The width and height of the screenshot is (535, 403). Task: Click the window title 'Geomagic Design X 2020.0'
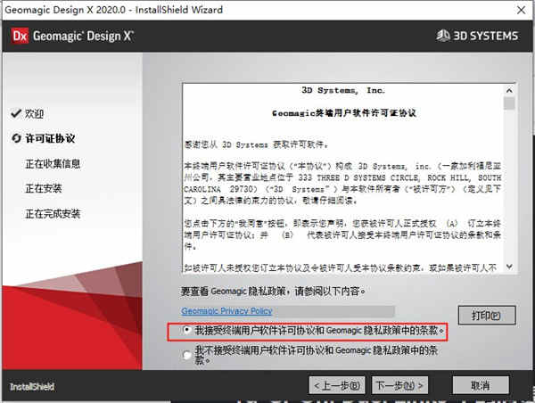(x=65, y=10)
